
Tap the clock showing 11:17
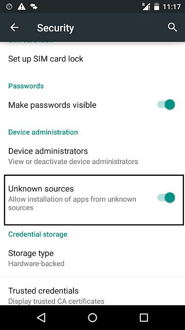[x=171, y=7]
